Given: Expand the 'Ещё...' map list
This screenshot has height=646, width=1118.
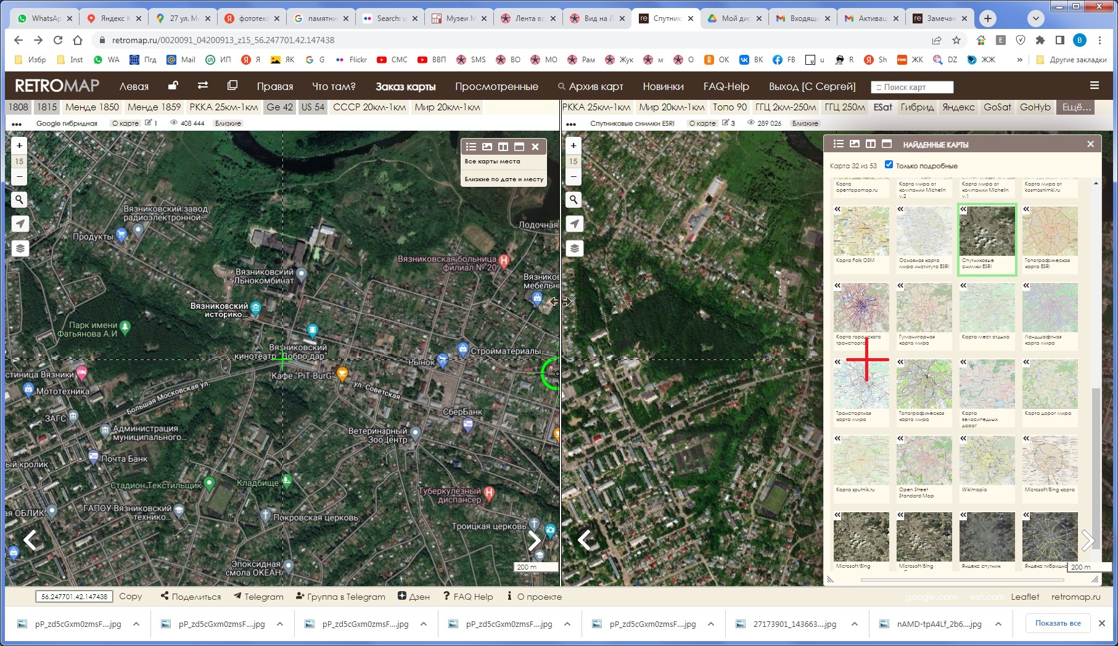Looking at the screenshot, I should 1076,107.
